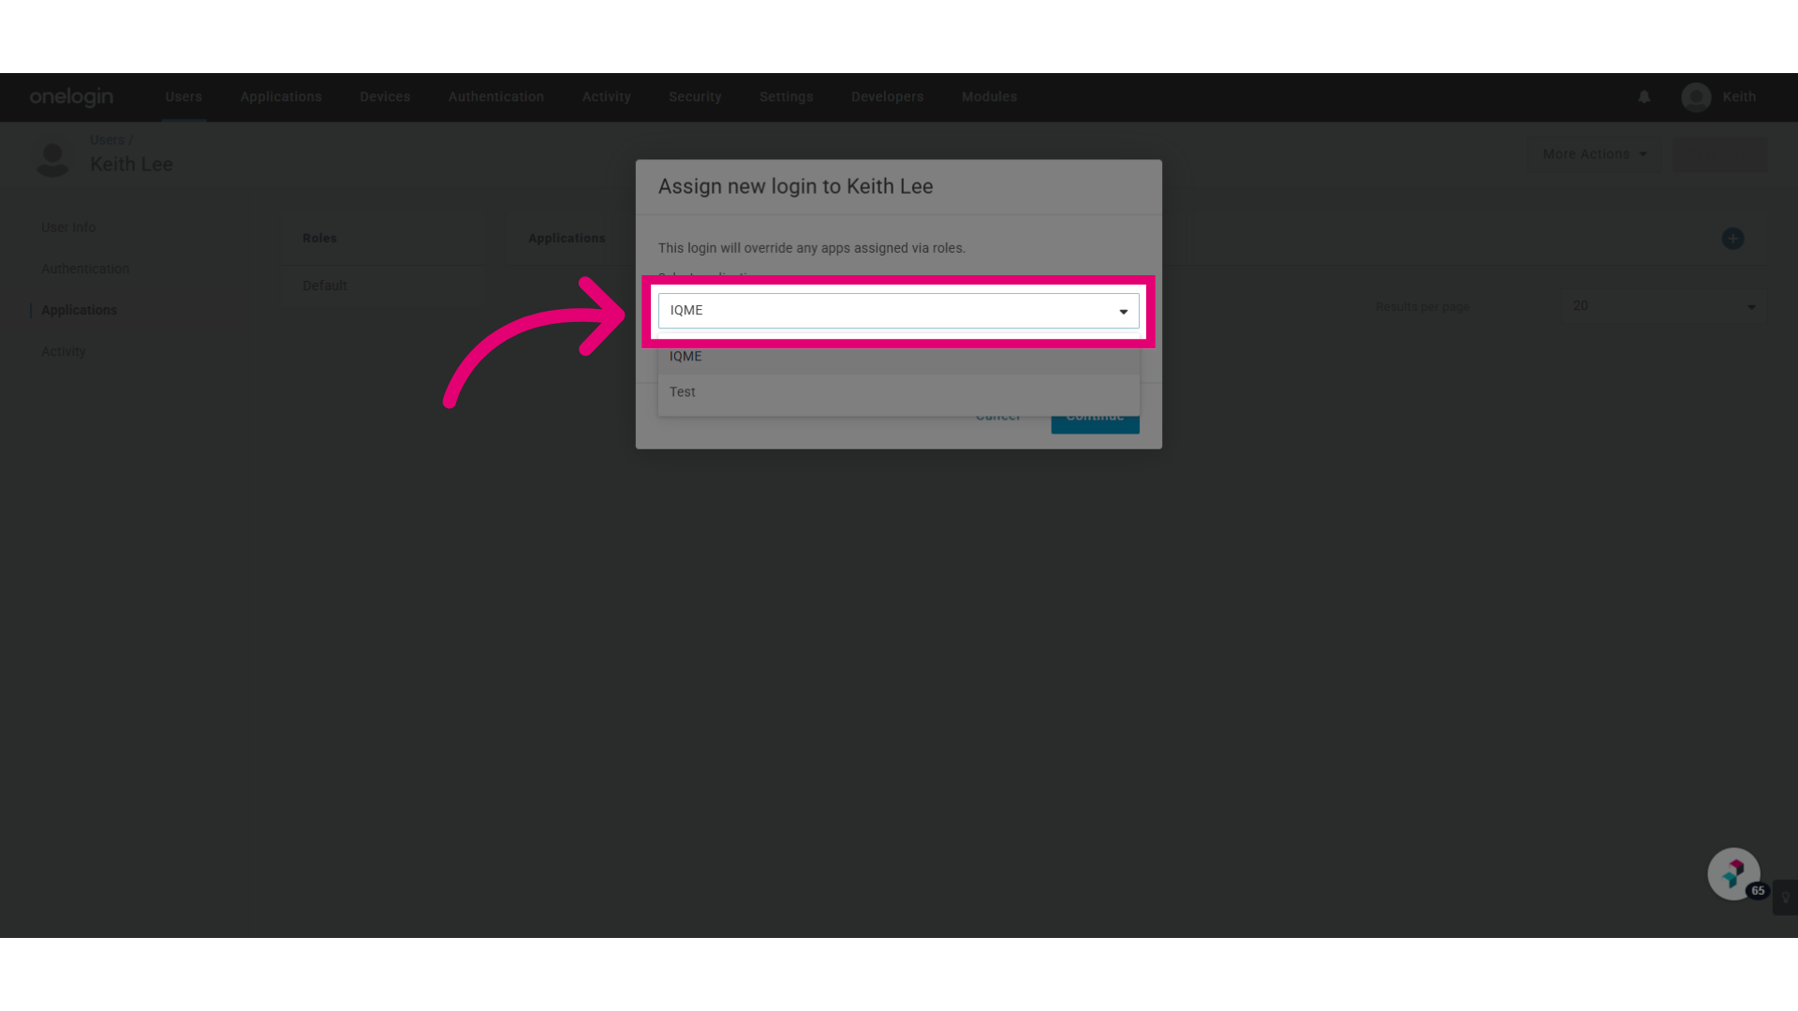Click the blue plus add-application icon
The height and width of the screenshot is (1011, 1798).
[x=1732, y=239]
